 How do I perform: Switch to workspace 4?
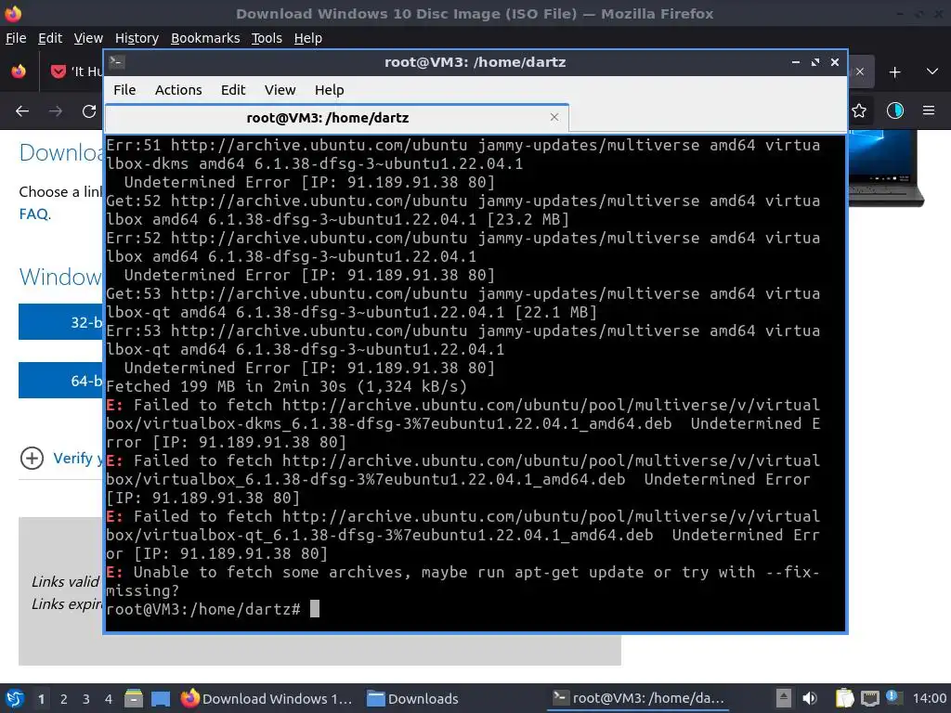[x=108, y=699]
